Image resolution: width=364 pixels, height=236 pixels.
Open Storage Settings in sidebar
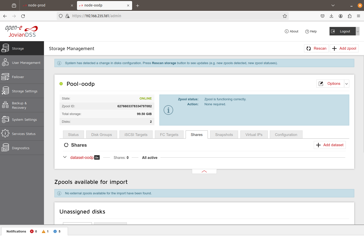point(22,91)
